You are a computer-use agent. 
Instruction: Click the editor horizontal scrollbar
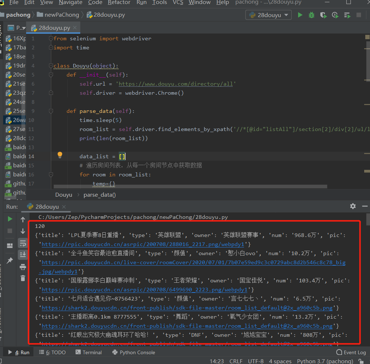tap(190, 187)
